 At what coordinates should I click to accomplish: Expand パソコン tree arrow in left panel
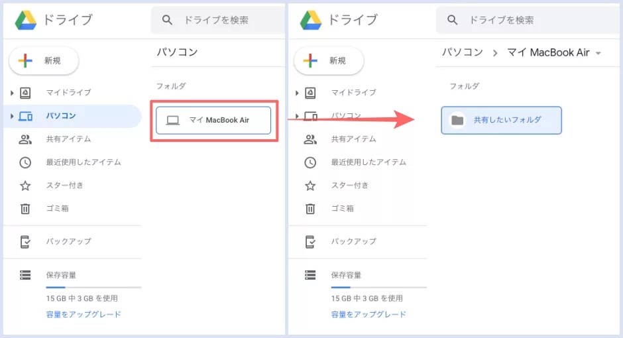tap(12, 116)
